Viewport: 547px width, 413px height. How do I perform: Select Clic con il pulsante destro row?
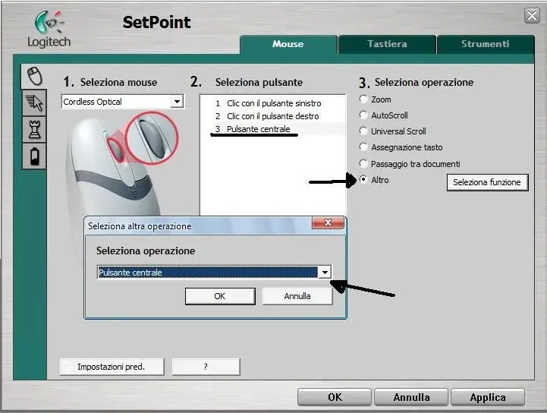click(273, 116)
